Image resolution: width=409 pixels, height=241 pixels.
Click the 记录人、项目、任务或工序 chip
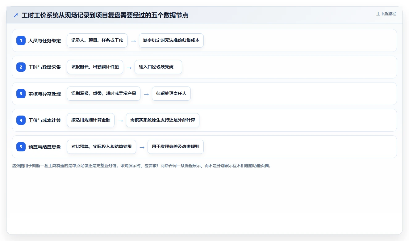point(97,40)
